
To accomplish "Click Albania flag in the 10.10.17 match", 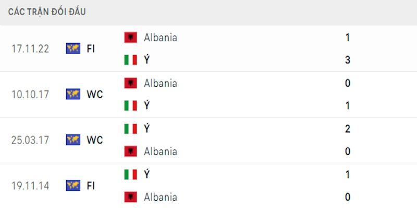I will point(130,83).
